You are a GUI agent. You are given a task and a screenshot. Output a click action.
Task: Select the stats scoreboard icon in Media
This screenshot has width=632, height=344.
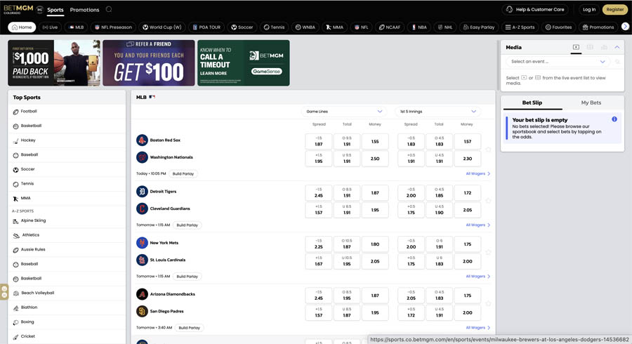coord(590,47)
